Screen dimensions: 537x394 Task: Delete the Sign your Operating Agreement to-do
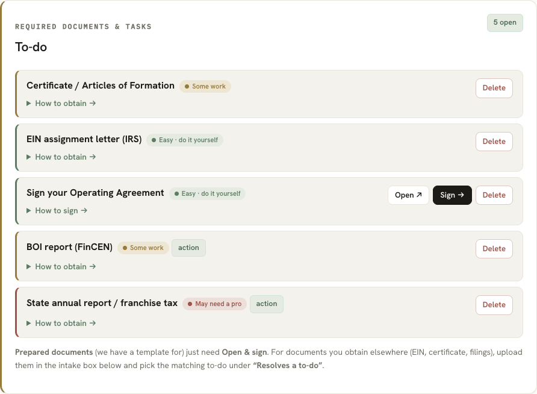pos(494,195)
